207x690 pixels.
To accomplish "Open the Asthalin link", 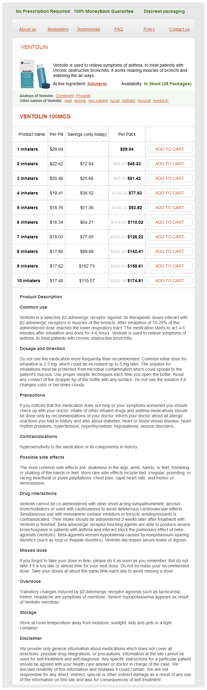I will (x=129, y=101).
